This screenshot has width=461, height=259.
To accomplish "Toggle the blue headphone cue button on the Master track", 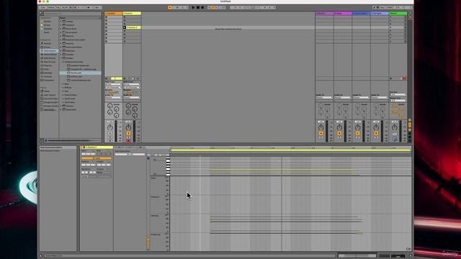I will [x=395, y=139].
